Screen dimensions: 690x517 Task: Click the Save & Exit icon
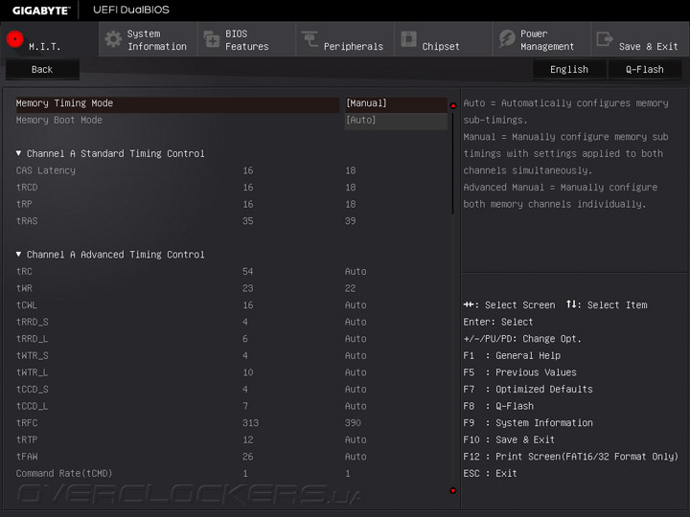pyautogui.click(x=605, y=39)
